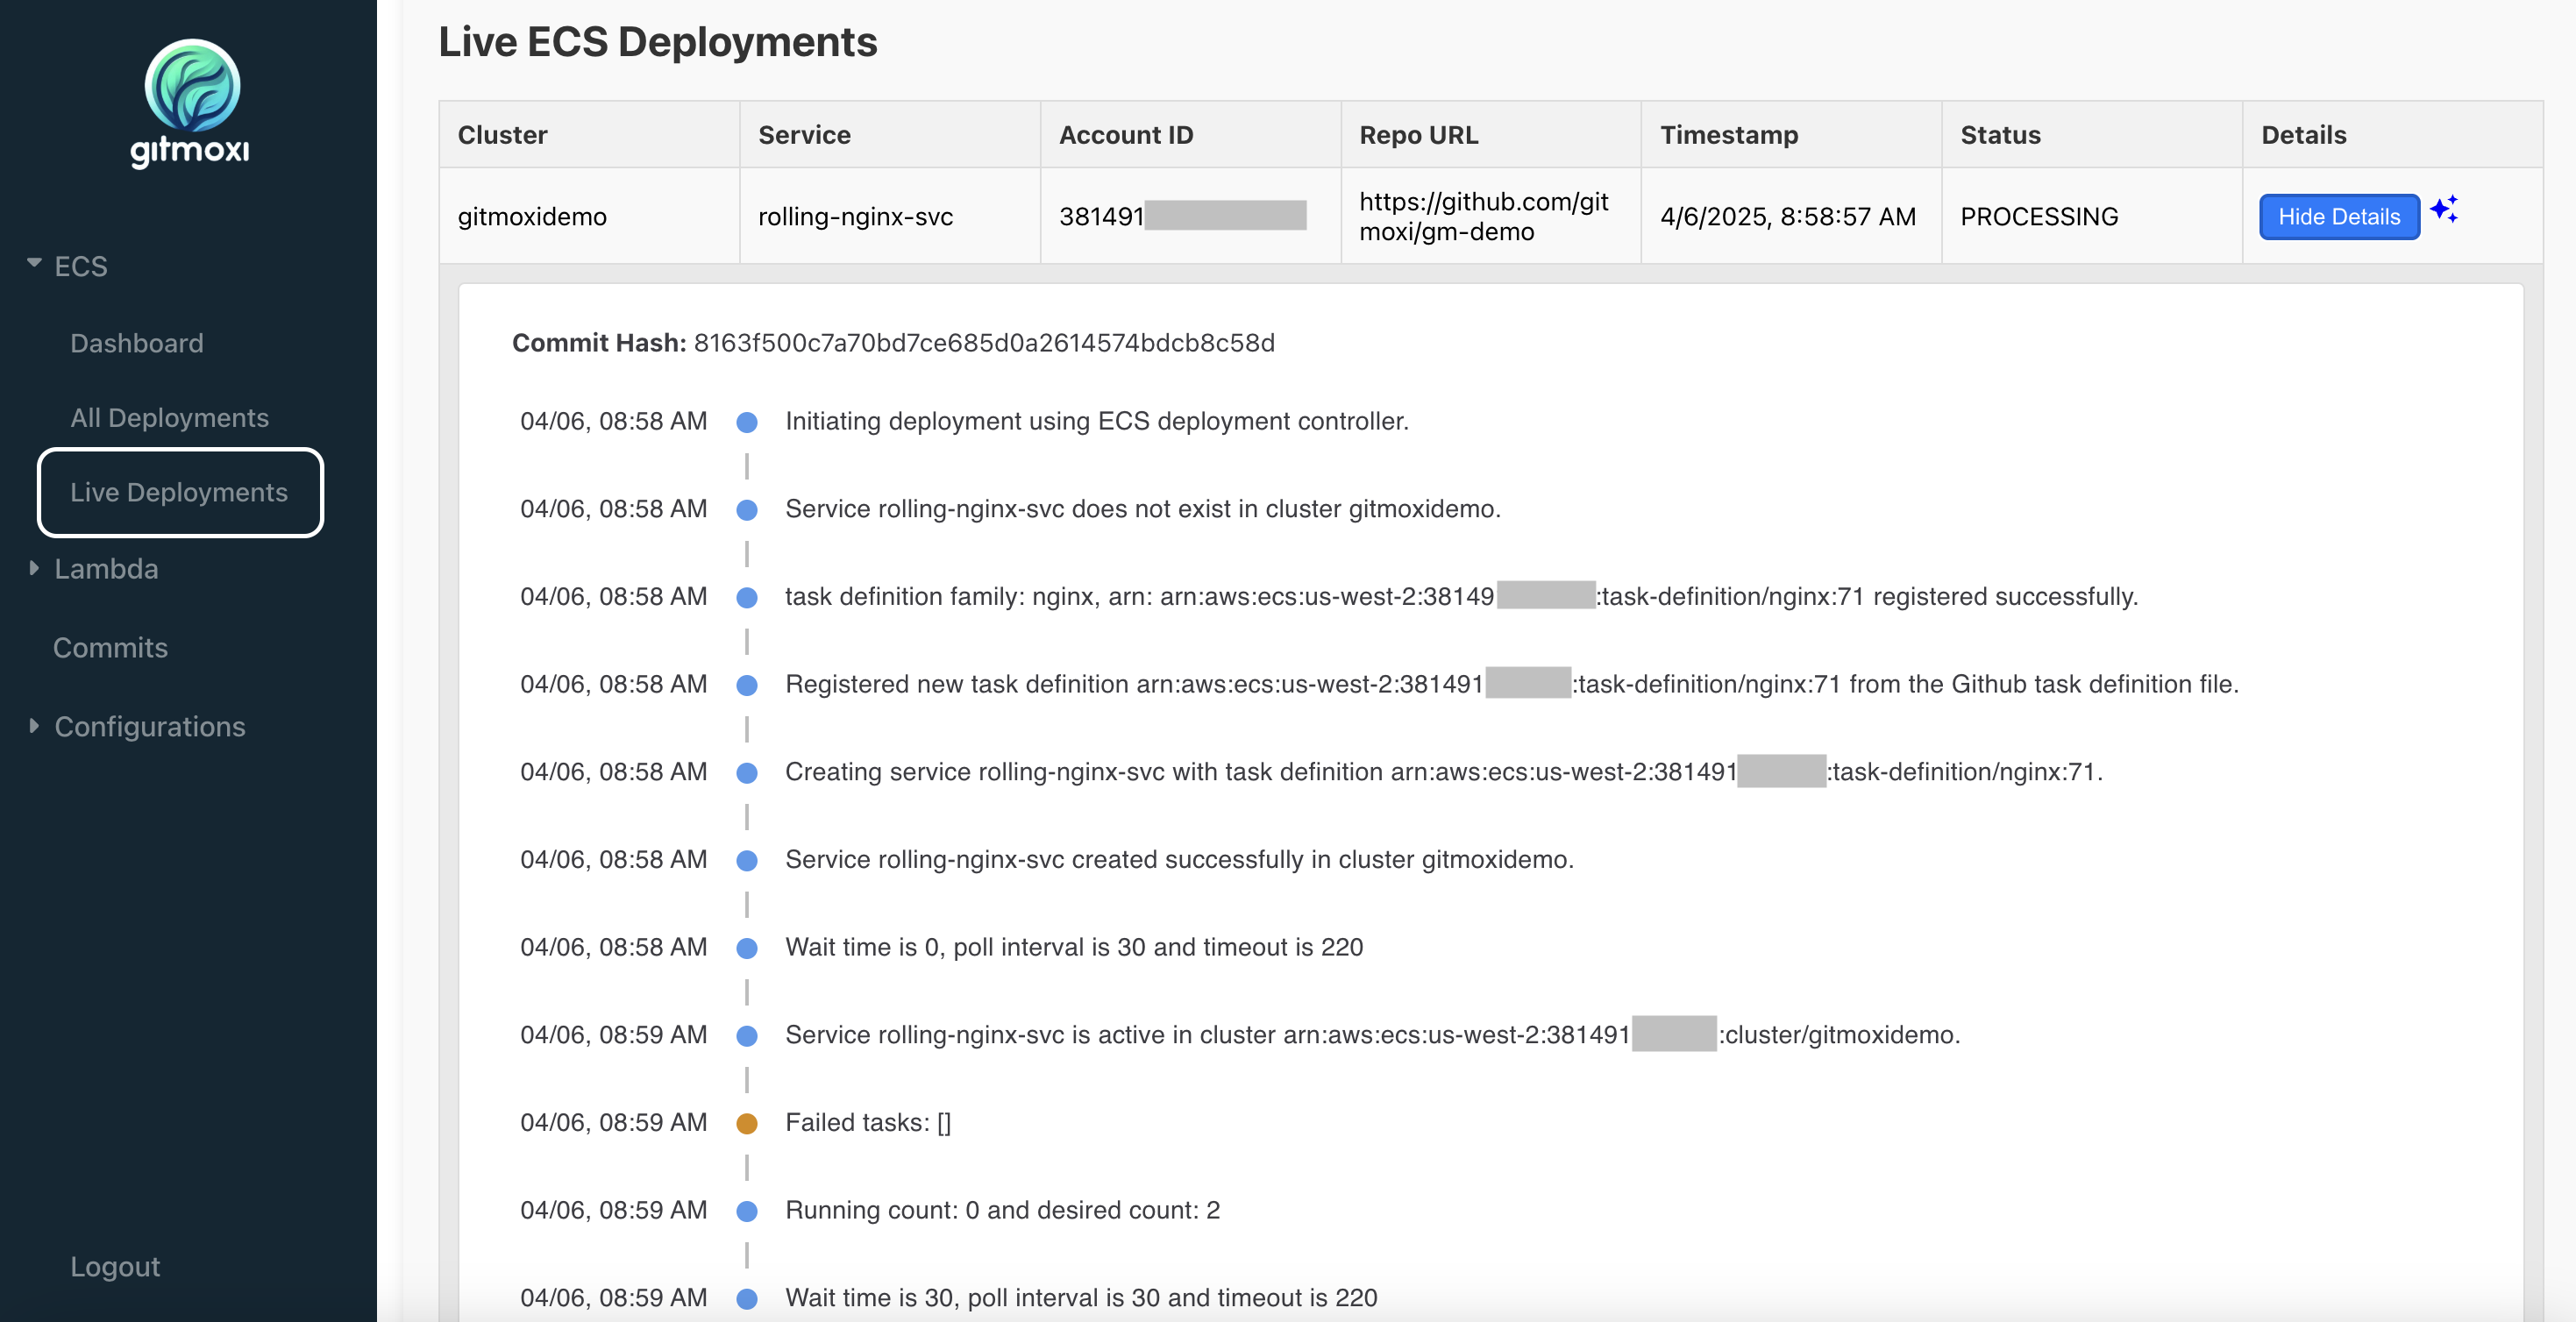Viewport: 2576px width, 1322px height.
Task: Click the 4/6/2025, 8:58:57 AM timestamp
Action: pos(1788,217)
